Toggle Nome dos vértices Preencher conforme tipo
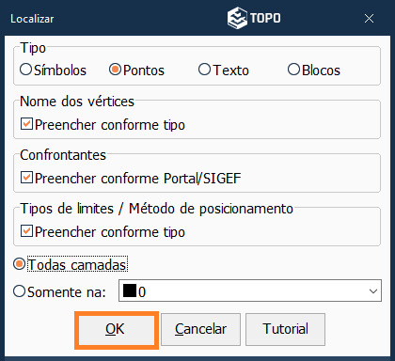This screenshot has width=395, height=361. click(26, 124)
